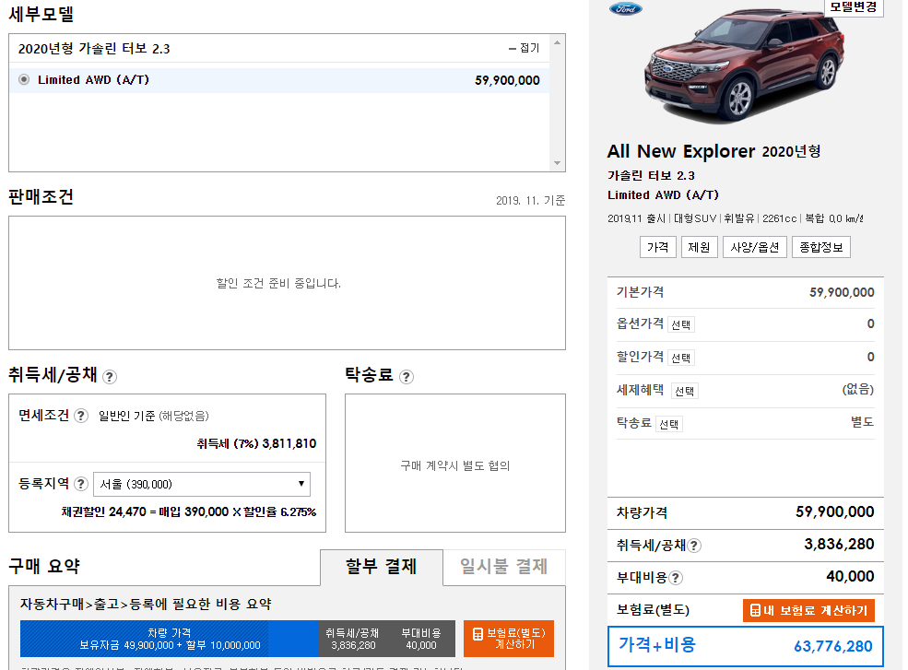Click scroll up arrow of model list
908x670 pixels.
(557, 42)
